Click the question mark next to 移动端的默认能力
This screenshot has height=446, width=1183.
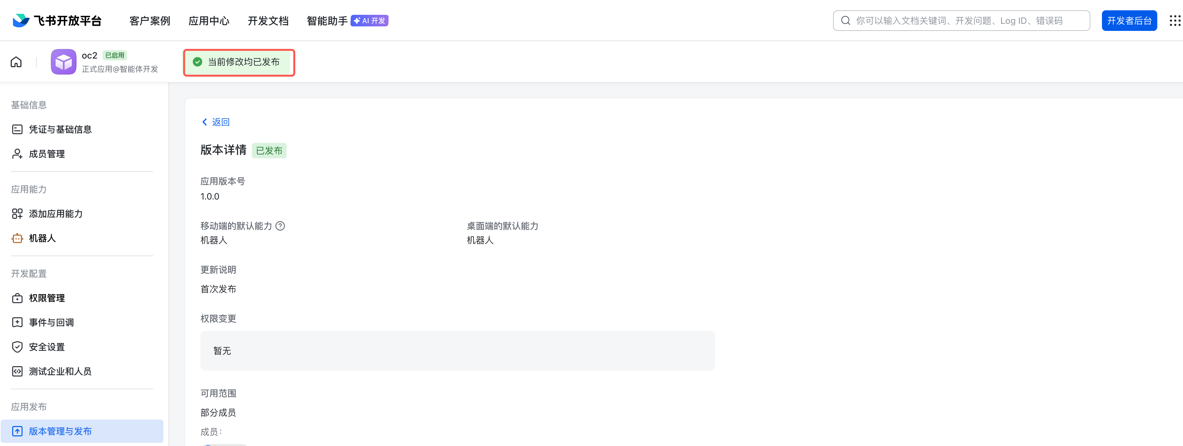[x=280, y=226]
